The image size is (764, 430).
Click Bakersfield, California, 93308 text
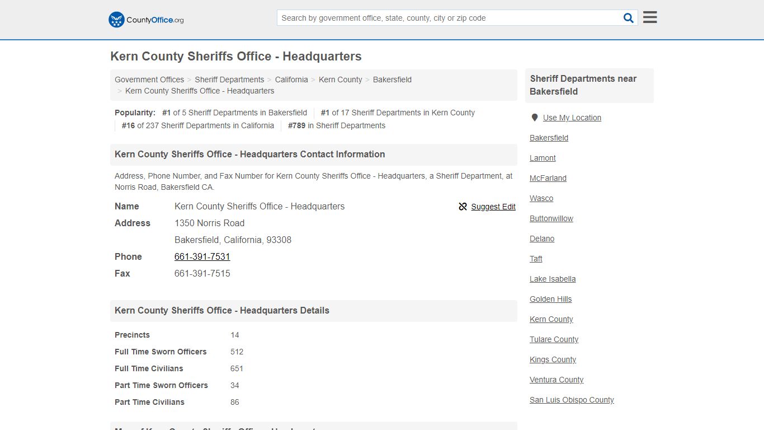pos(233,240)
